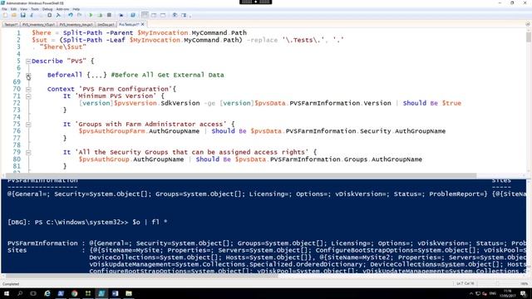Show script pane at top layout icon
This screenshot has width=532, height=299.
pos(145,15)
